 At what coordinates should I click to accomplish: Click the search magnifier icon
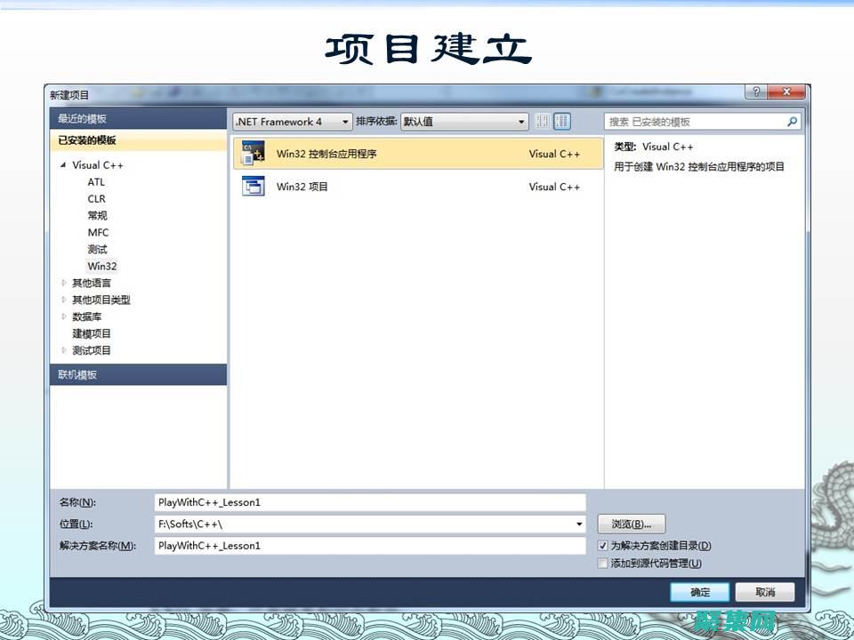click(x=792, y=122)
